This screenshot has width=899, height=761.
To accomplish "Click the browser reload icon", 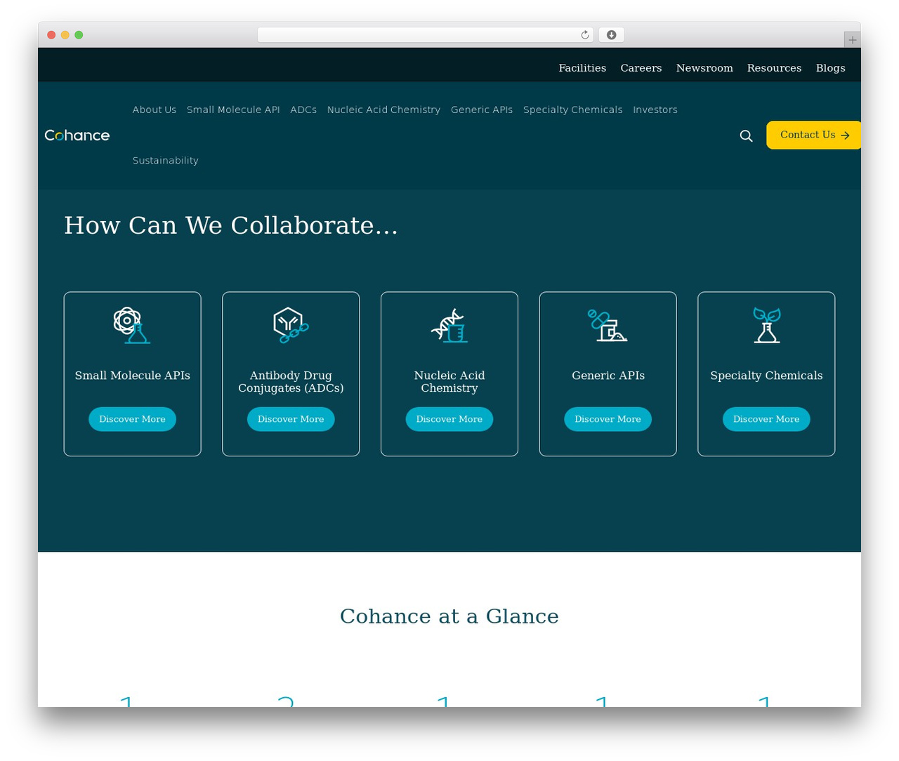I will (x=585, y=35).
